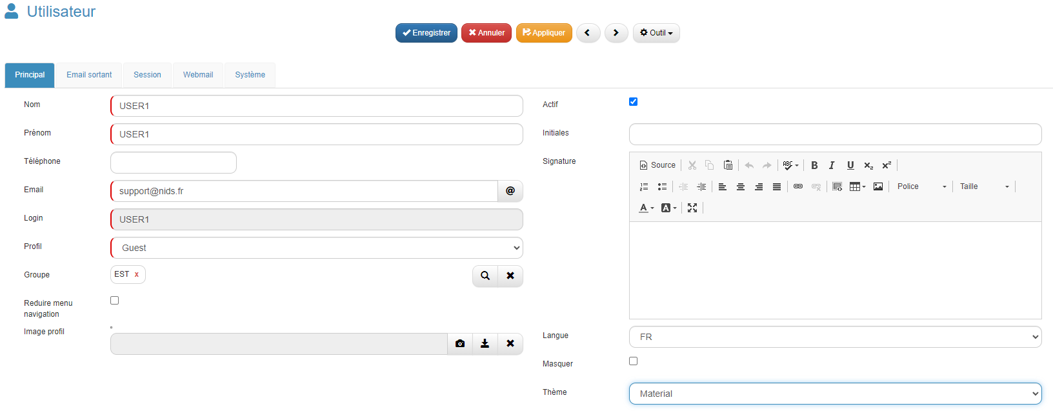The image size is (1053, 411).
Task: Switch to the Principal tab
Action: tap(30, 75)
